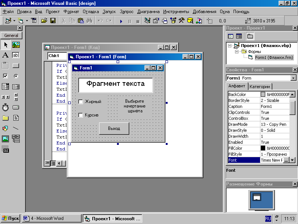Select the Label tool (letter A)
Screen dimensions: 298x224
click(5, 55)
